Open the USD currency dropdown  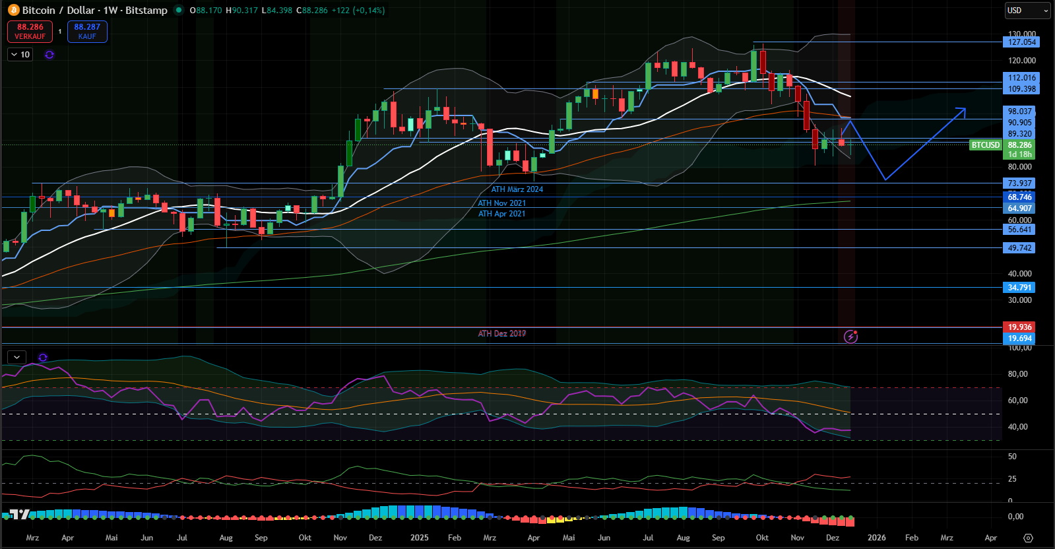[1027, 11]
